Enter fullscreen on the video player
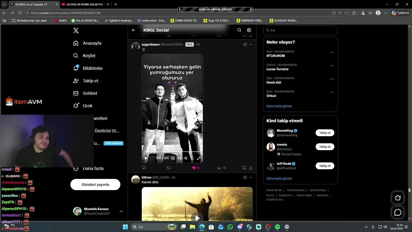This screenshot has height=232, width=412. [199, 158]
